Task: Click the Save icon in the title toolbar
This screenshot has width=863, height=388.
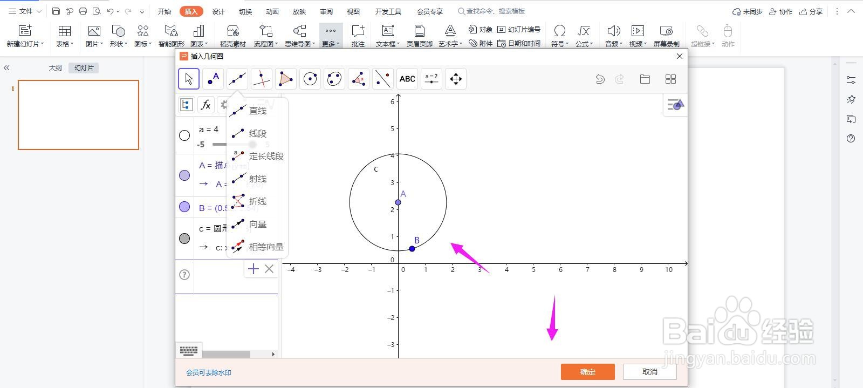Action: [x=56, y=11]
